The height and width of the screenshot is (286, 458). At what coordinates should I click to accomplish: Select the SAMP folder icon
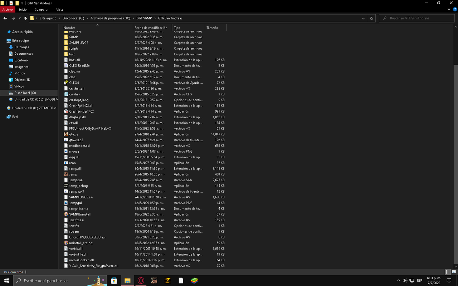tap(66, 37)
